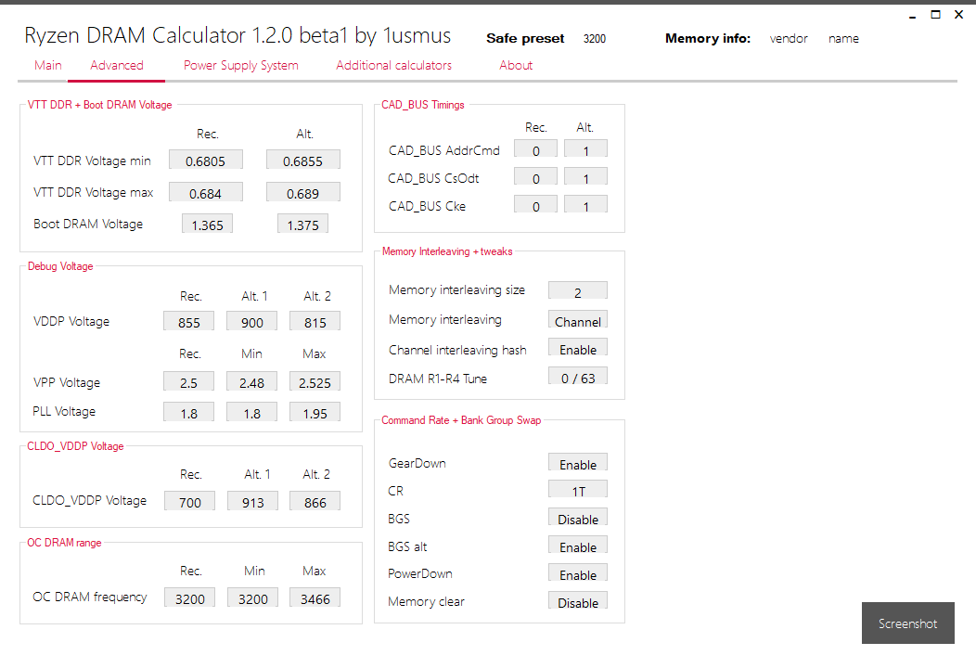Click CLDO_VDDP Voltage Alt. 2 value 866
Screen dimensions: 976x668
click(315, 501)
